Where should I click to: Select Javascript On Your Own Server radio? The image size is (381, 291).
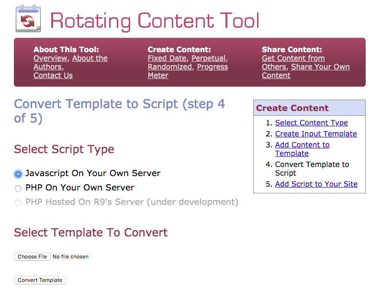click(x=18, y=174)
